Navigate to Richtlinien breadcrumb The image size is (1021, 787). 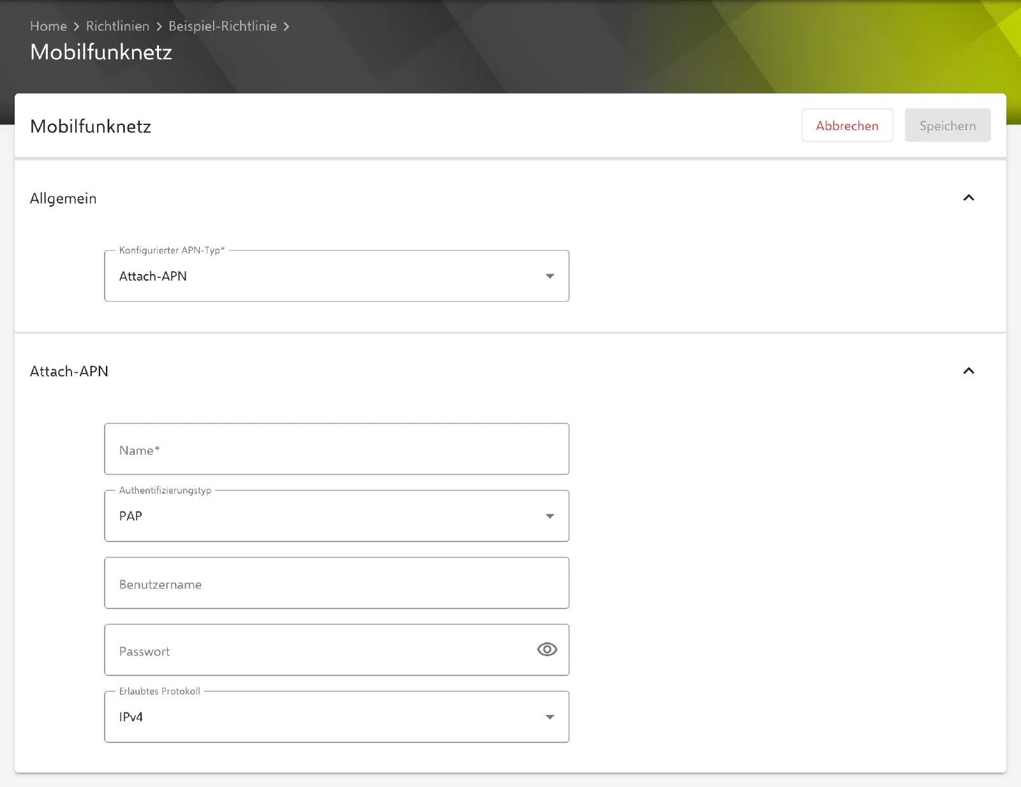point(117,26)
